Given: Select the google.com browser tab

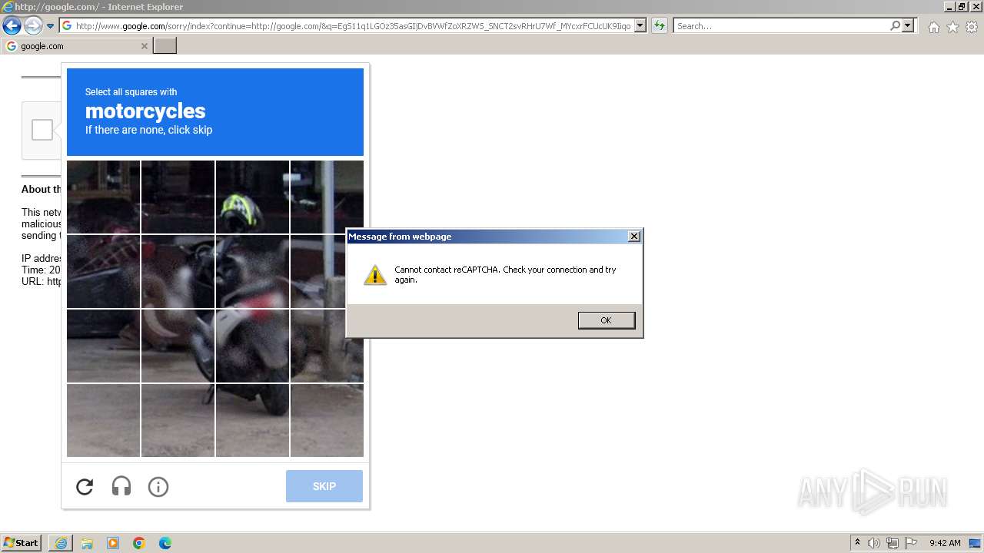Looking at the screenshot, I should (x=77, y=46).
